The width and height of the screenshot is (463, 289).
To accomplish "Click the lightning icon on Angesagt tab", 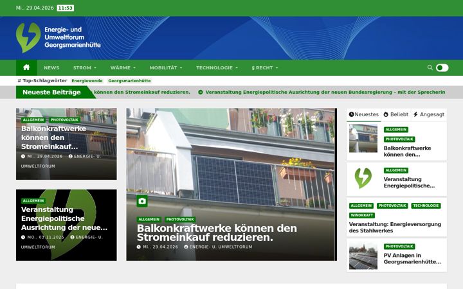I will click(415, 114).
